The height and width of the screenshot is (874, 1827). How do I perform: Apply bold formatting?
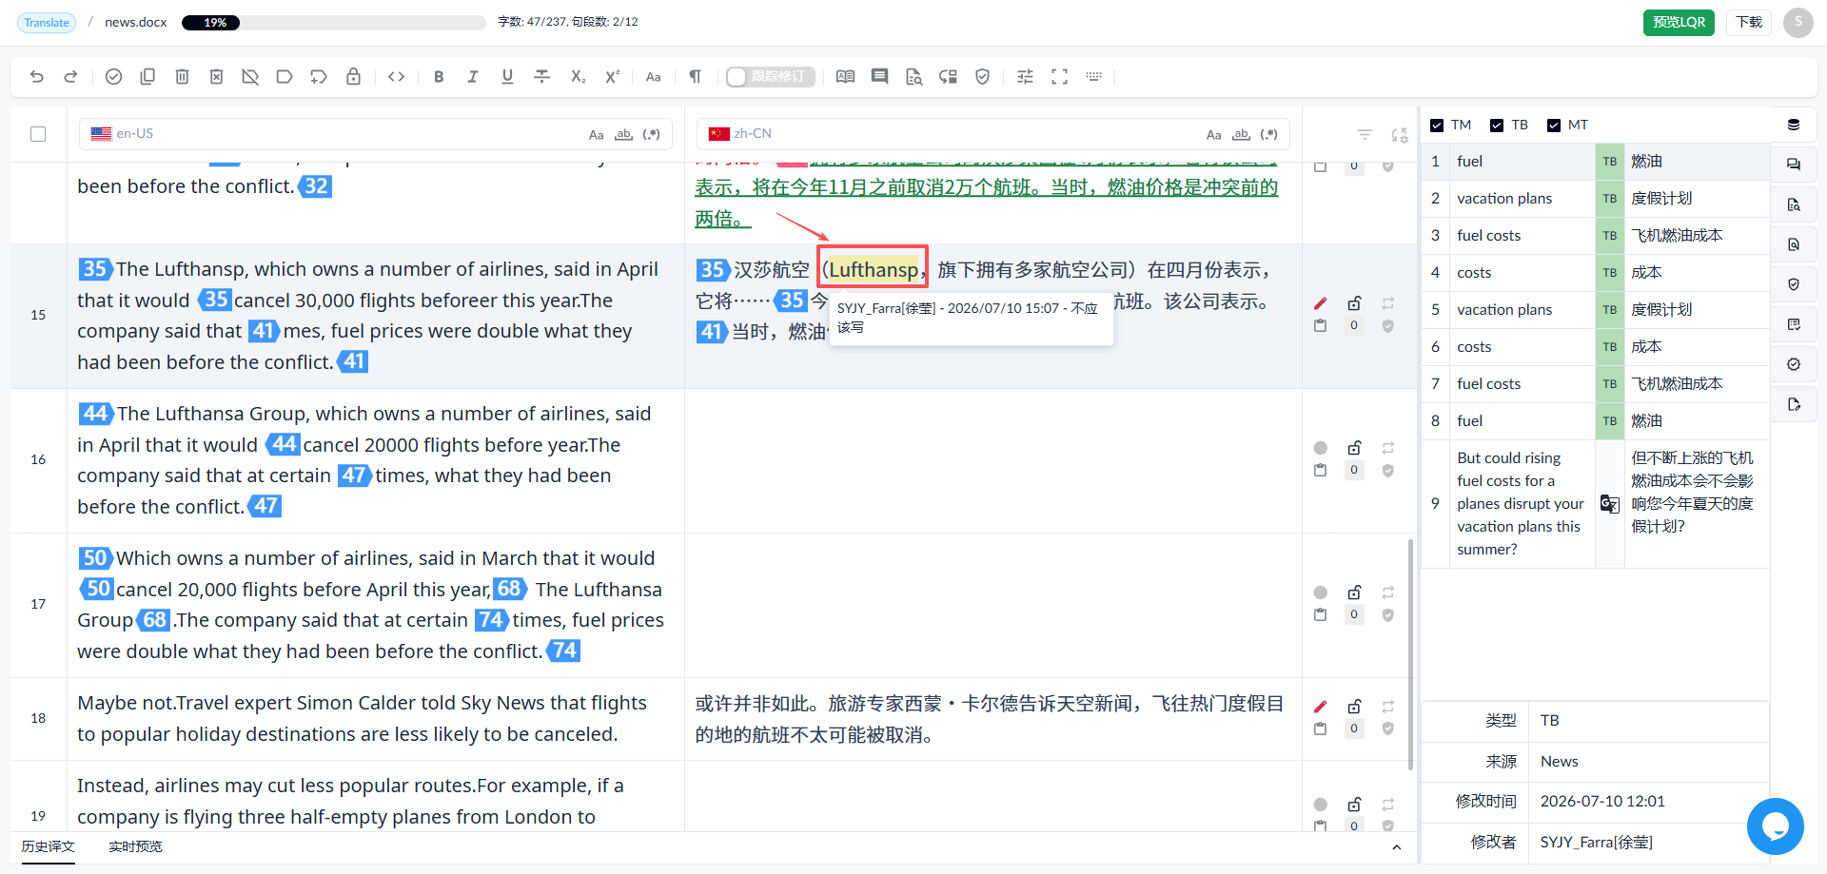tap(439, 77)
